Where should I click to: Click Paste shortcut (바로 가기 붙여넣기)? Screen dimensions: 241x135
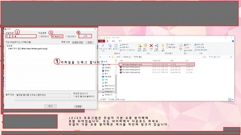(127, 50)
